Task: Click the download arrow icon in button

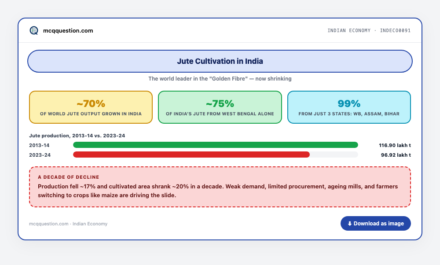Action: point(350,224)
